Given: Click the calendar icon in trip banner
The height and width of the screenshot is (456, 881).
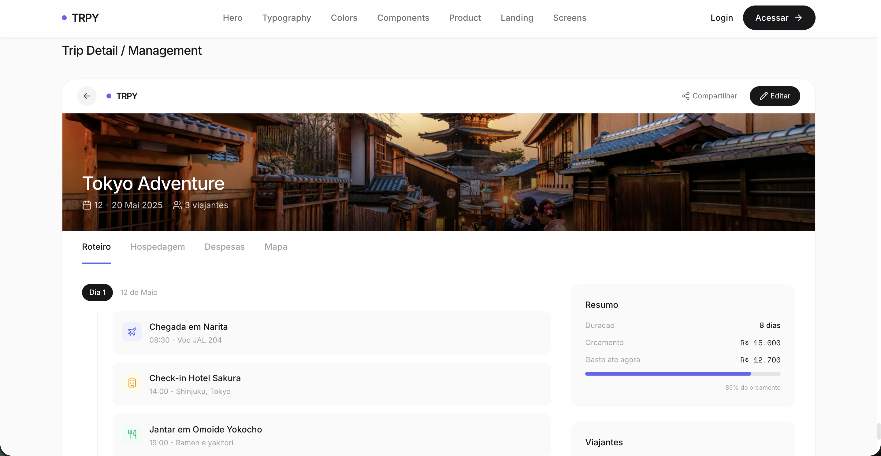Looking at the screenshot, I should coord(87,205).
